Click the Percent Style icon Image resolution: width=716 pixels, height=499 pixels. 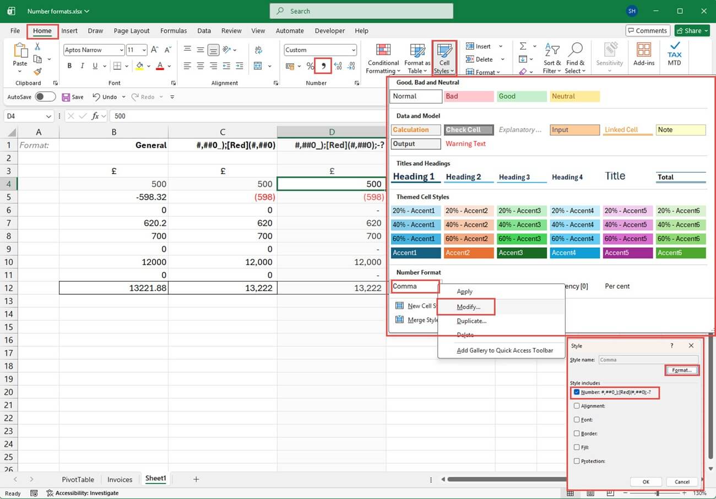click(310, 66)
